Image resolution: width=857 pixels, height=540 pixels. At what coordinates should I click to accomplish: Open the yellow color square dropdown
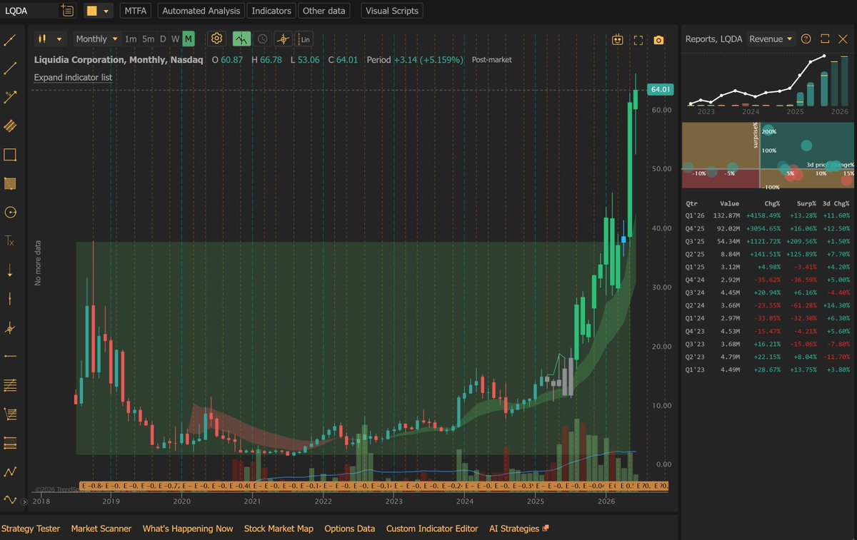[99, 11]
